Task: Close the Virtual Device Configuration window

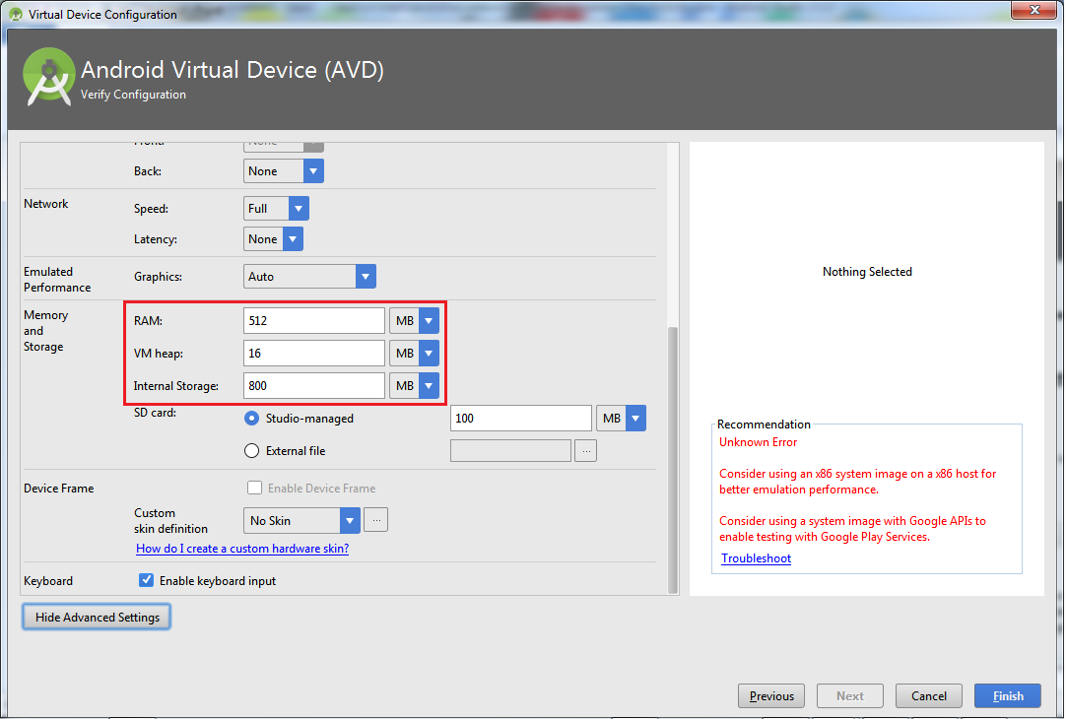Action: tap(1034, 10)
